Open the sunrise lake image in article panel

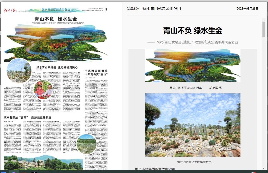point(193,65)
